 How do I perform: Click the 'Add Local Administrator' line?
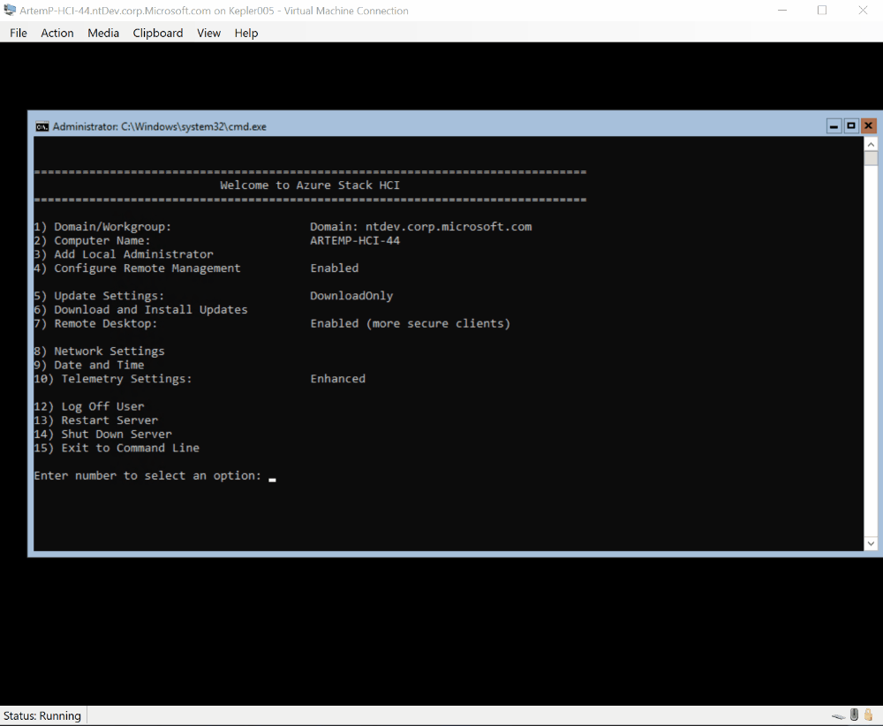[124, 254]
